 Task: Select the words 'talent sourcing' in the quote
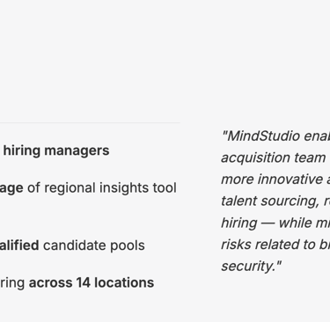pos(270,201)
